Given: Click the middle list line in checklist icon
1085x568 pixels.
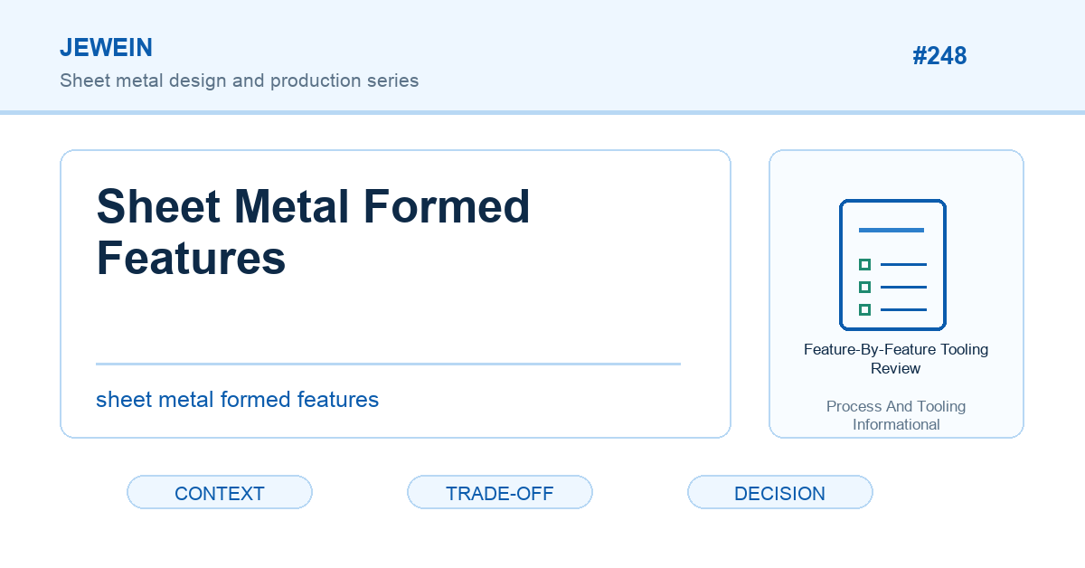Looking at the screenshot, I should [x=903, y=287].
